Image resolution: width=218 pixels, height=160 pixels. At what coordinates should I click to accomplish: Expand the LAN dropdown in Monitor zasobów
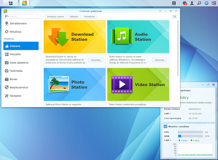(168, 140)
